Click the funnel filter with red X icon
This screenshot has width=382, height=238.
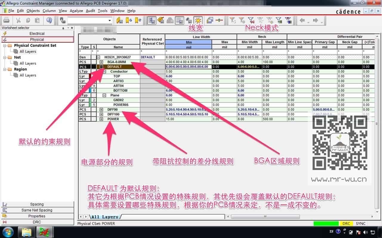pos(251,20)
